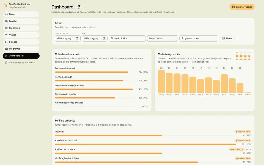Focus the Inscritas de date field
This screenshot has width=264, height=165.
[x=68, y=38]
